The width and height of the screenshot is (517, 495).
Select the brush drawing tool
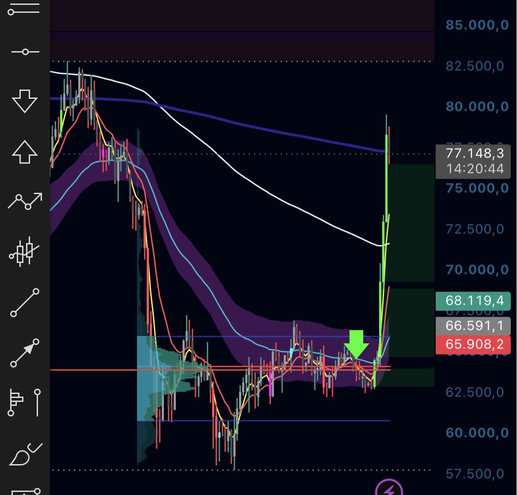click(25, 454)
